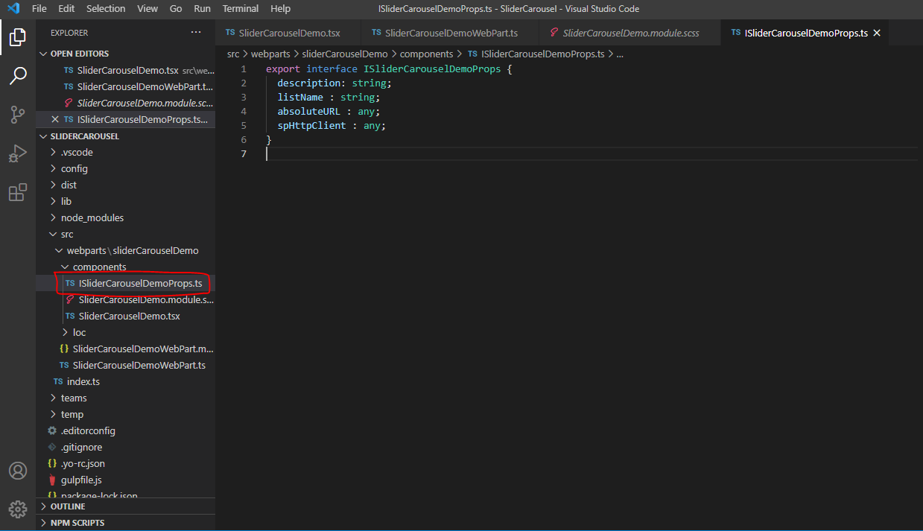Switch to the SliderCarouselDemo.module.scss tab
The height and width of the screenshot is (531, 923).
pos(626,33)
